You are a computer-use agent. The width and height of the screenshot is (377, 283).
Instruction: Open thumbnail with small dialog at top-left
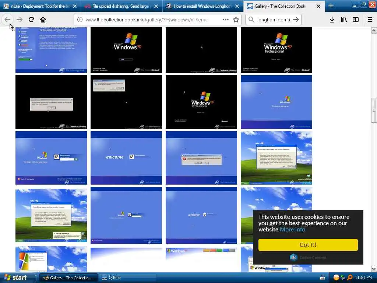coord(126,102)
